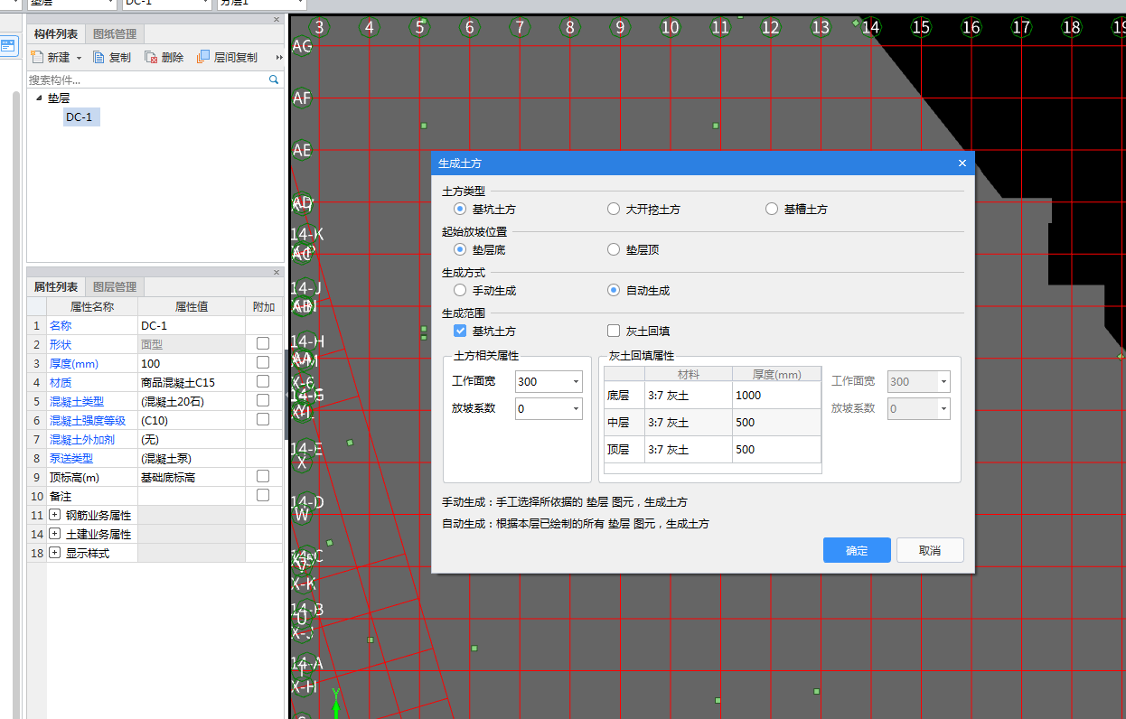This screenshot has height=719, width=1126.
Task: Toggle 附加 checkbox for 备注 row
Action: (263, 495)
